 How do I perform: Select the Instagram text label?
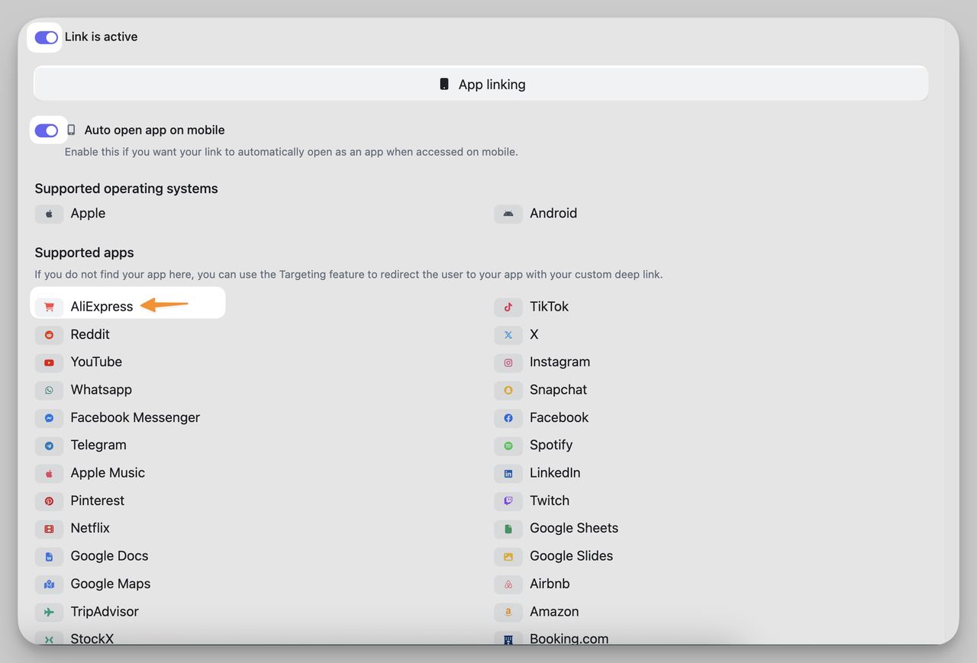pos(559,362)
